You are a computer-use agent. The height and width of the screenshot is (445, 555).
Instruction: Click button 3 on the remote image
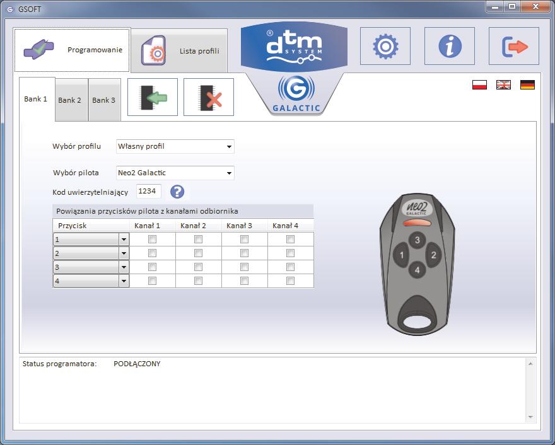418,240
